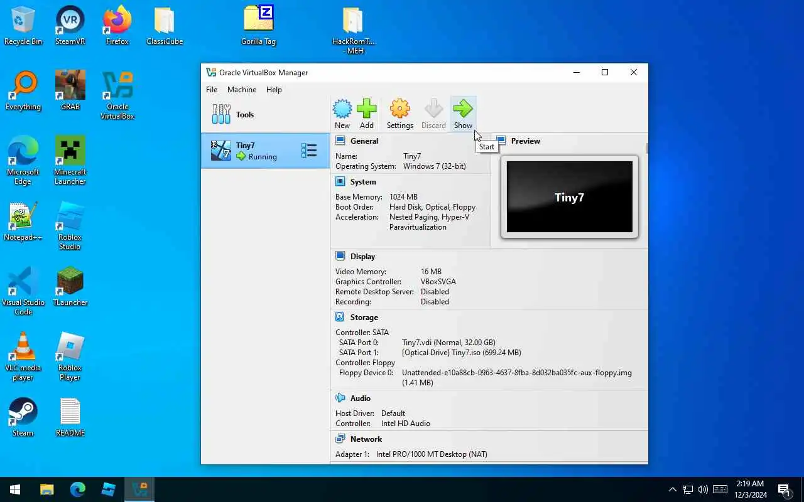
Task: Open the File menu
Action: tap(212, 90)
